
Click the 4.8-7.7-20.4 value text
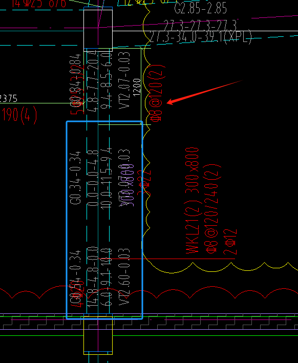93,81
